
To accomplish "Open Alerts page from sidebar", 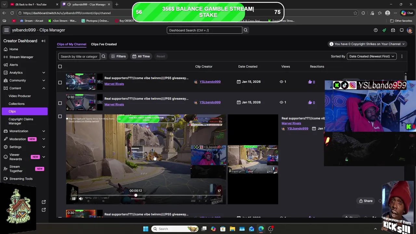I will pyautogui.click(x=14, y=65).
